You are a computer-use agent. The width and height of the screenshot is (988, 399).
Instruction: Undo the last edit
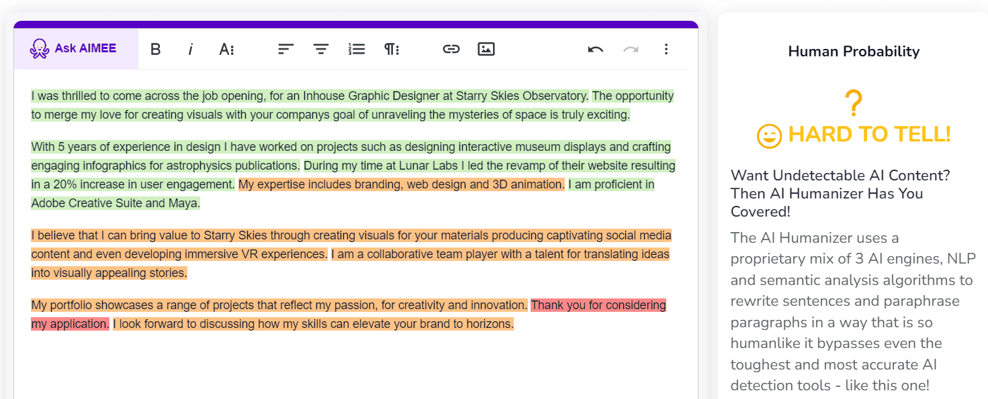point(595,49)
